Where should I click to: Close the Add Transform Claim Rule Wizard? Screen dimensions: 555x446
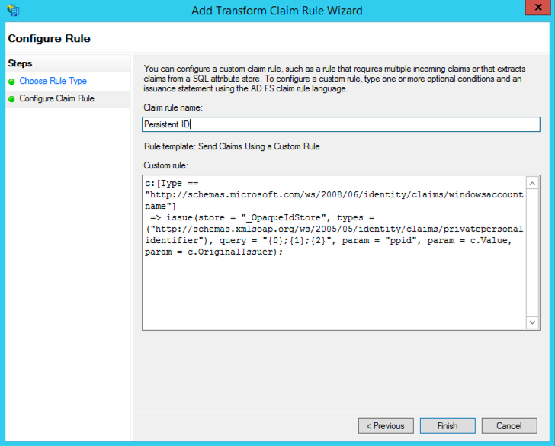click(x=537, y=8)
